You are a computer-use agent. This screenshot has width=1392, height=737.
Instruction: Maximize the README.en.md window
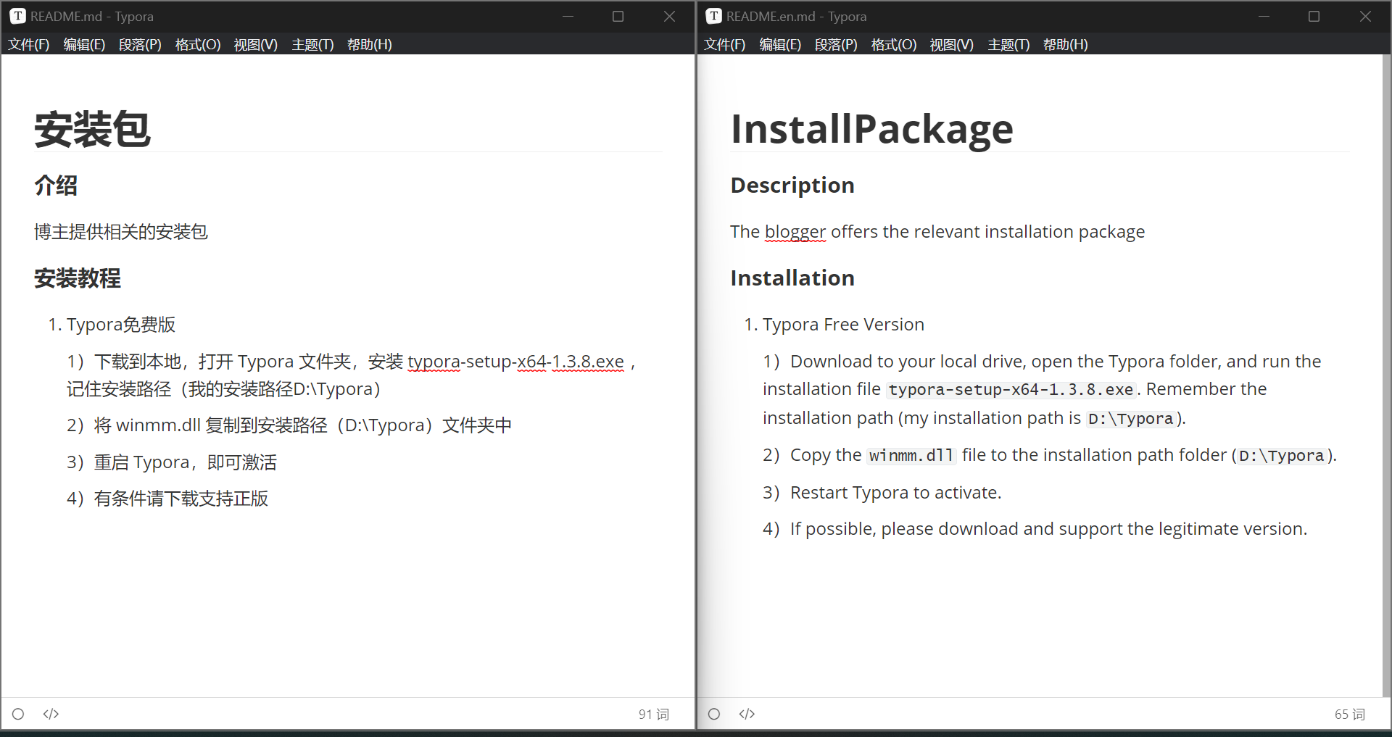1314,16
